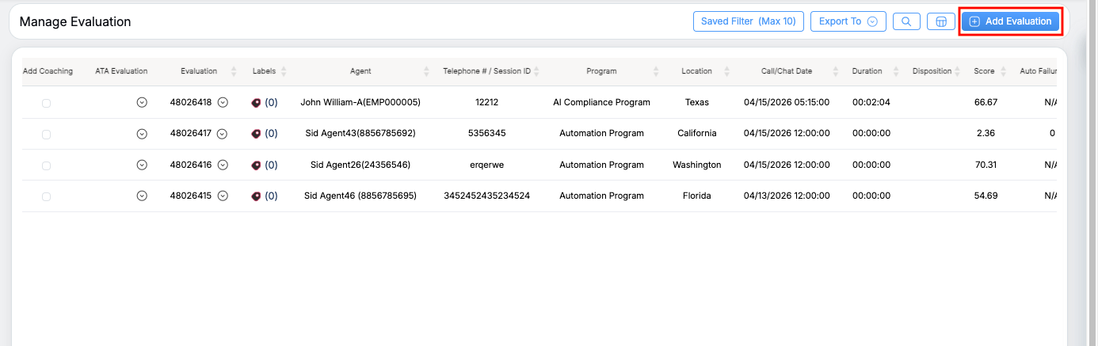
Task: Sort by Agent column arrows
Action: pos(428,71)
